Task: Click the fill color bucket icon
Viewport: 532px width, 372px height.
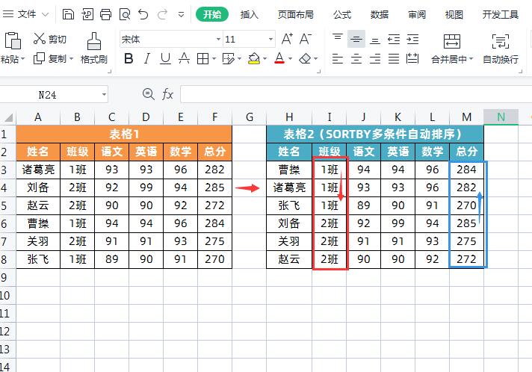Action: 254,59
